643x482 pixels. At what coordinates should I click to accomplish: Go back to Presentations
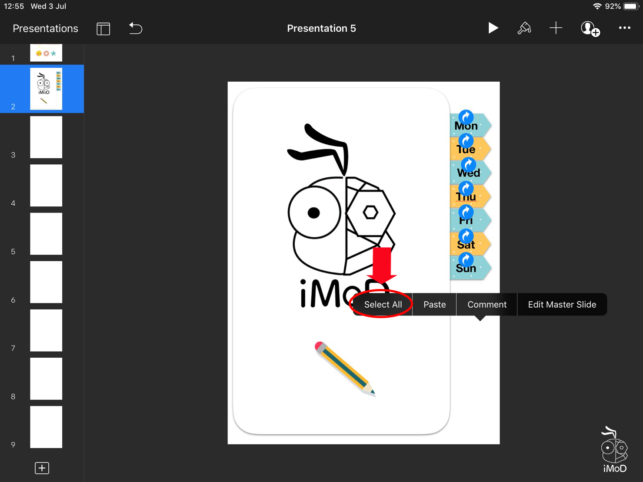[x=45, y=29]
